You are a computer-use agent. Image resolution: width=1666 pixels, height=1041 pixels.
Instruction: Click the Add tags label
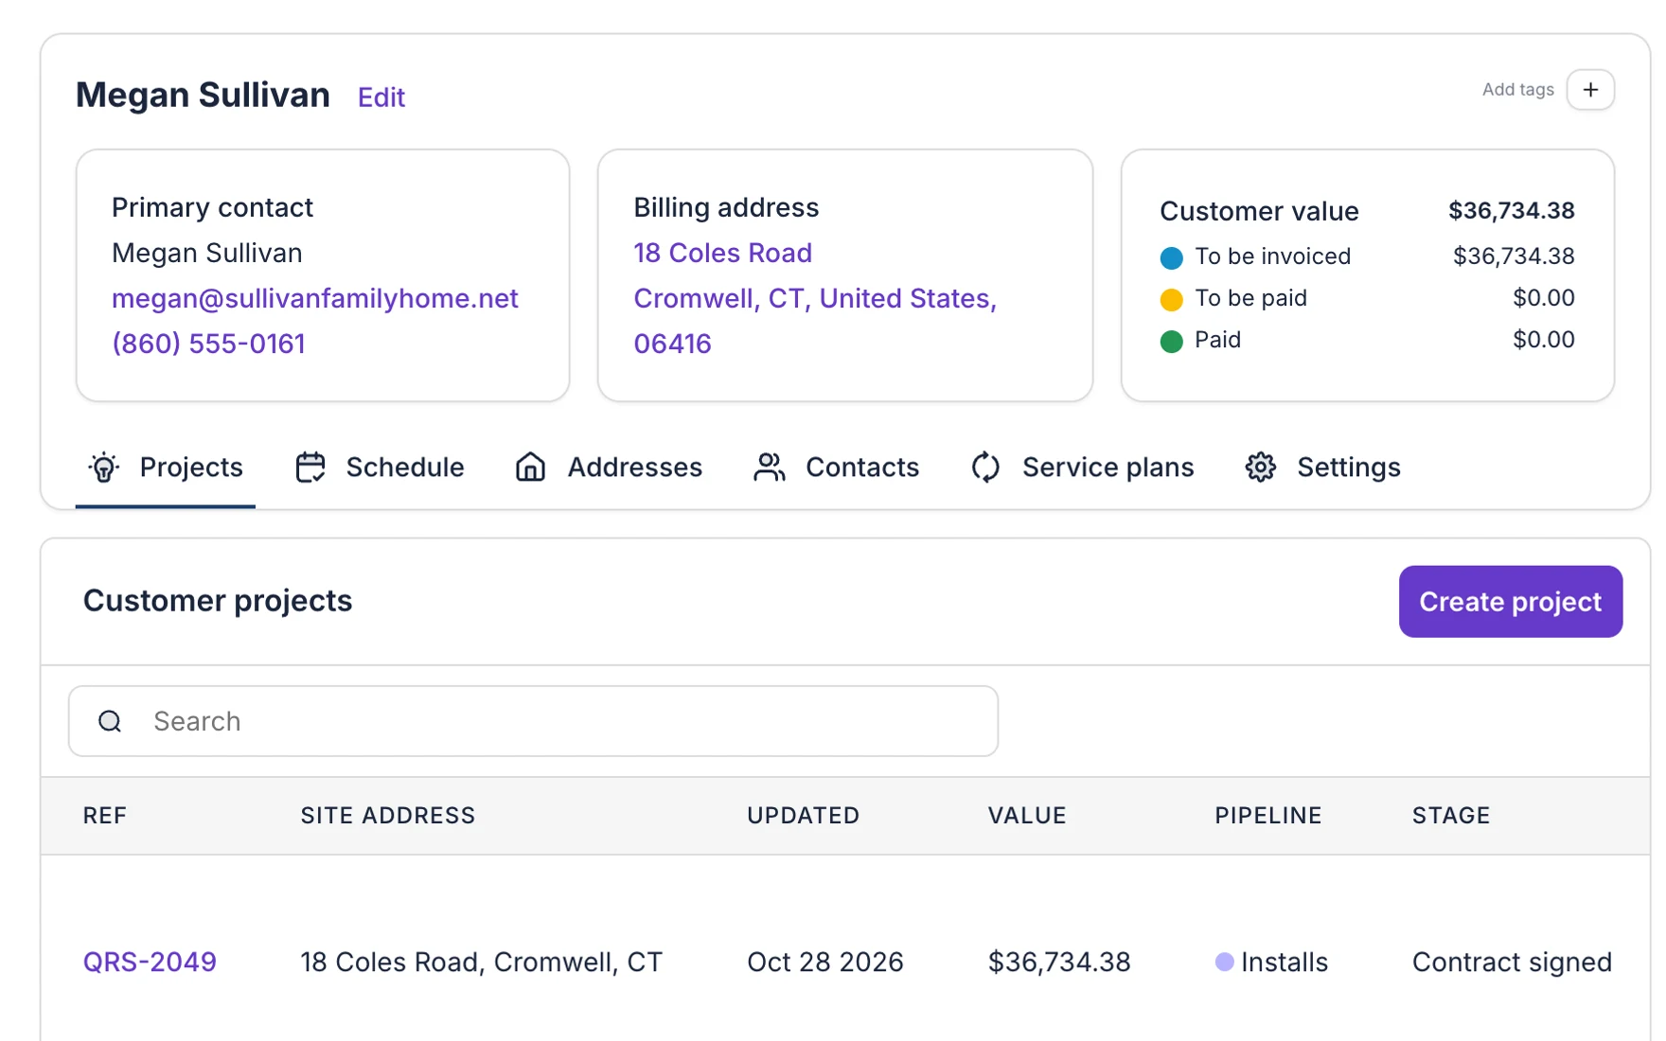(1518, 90)
